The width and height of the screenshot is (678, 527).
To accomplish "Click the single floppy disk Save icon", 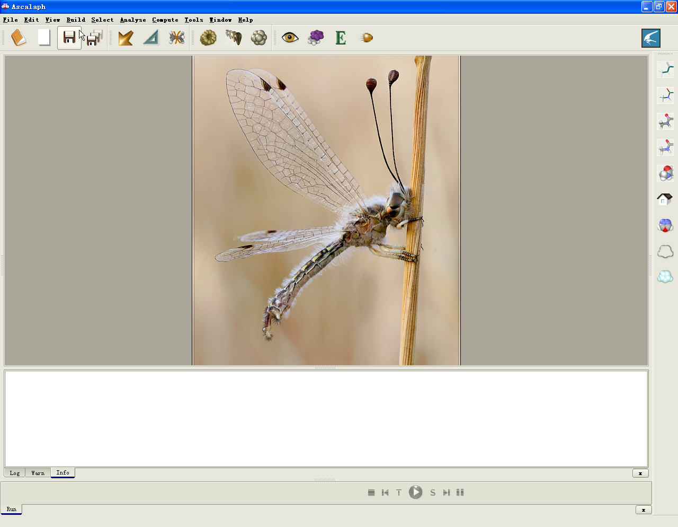I will click(x=69, y=38).
